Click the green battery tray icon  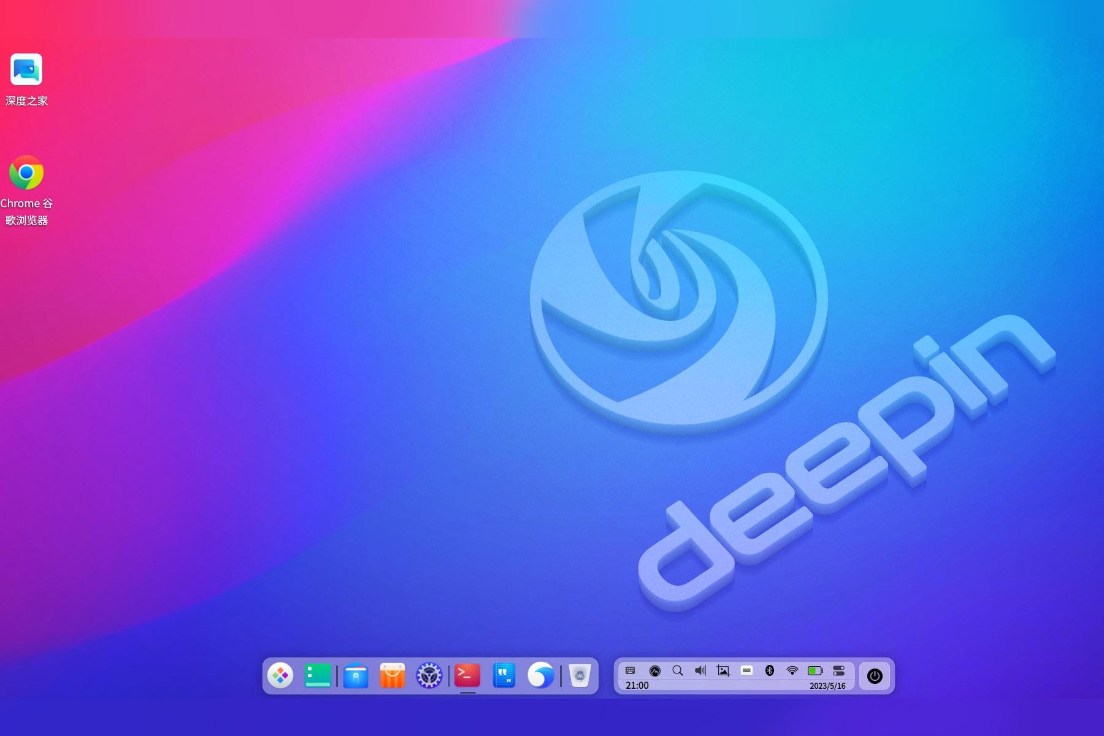click(816, 671)
